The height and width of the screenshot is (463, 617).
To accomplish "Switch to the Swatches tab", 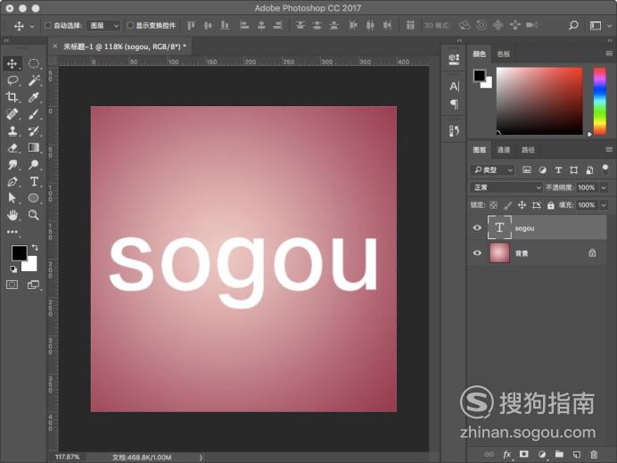I will pyautogui.click(x=503, y=54).
